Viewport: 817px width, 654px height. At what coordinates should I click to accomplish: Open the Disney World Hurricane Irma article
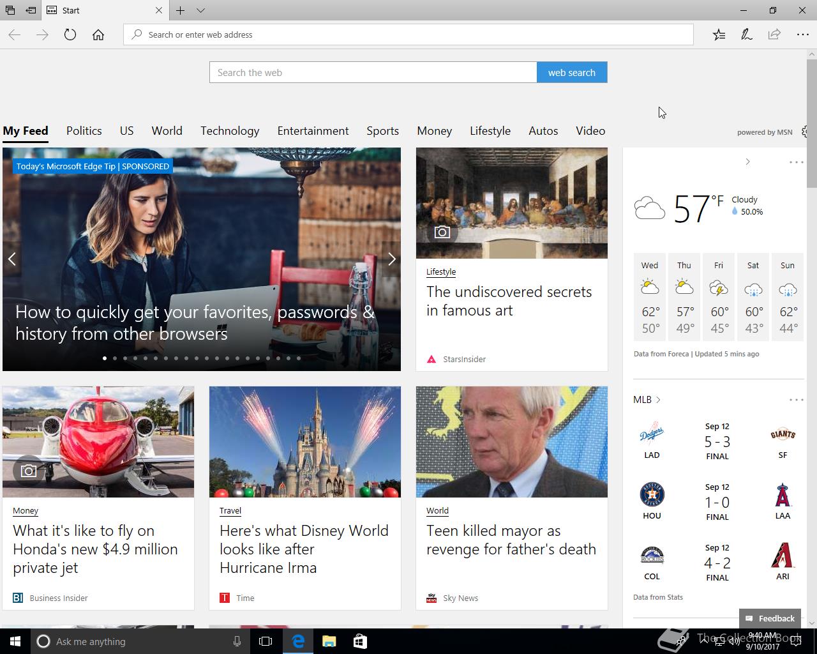pos(304,549)
